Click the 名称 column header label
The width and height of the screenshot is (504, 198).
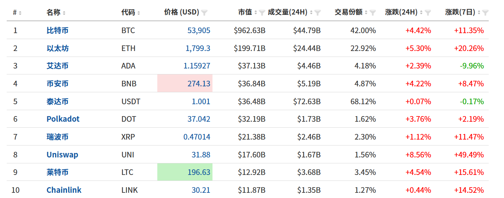53,12
